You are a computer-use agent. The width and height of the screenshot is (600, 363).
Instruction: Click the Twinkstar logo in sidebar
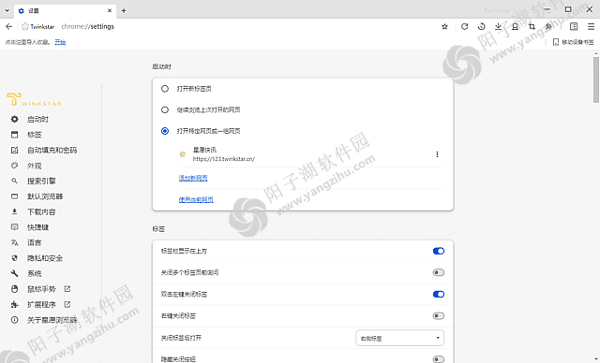pos(34,99)
